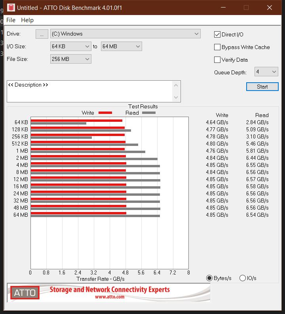
Task: Click the Description scroll down arrow
Action: click(x=176, y=97)
